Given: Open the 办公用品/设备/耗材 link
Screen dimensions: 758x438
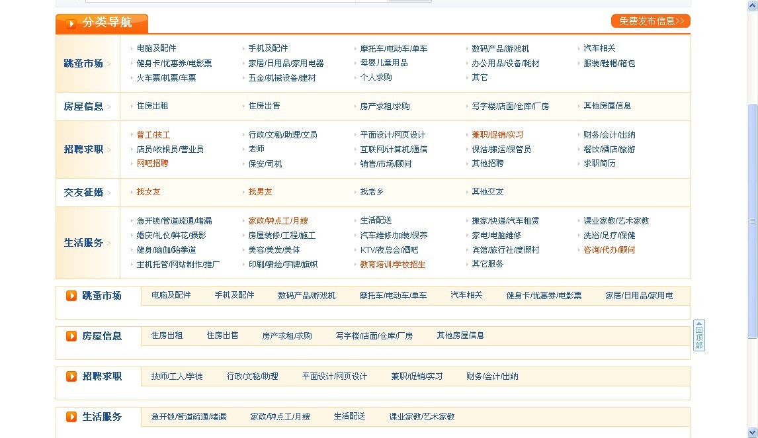Looking at the screenshot, I should click(505, 64).
